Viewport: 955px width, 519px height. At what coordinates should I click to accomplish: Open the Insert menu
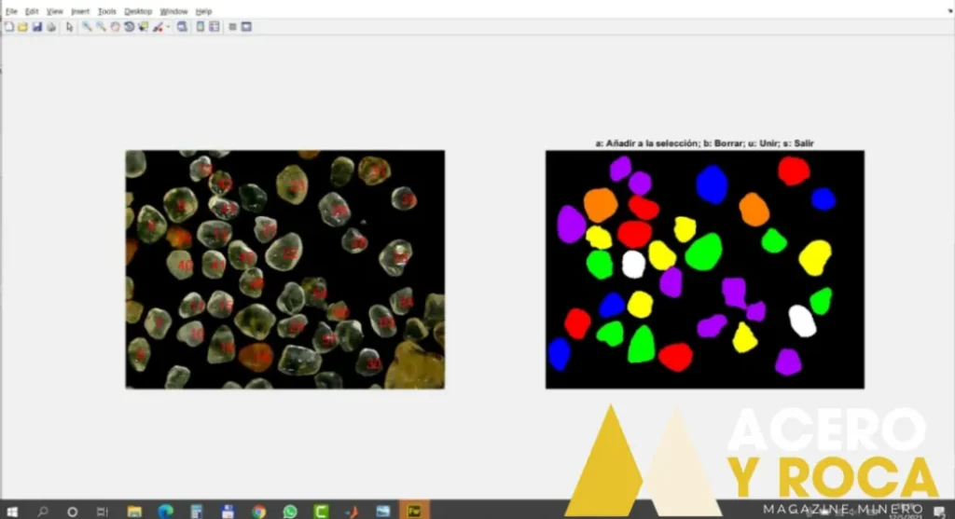pyautogui.click(x=80, y=11)
